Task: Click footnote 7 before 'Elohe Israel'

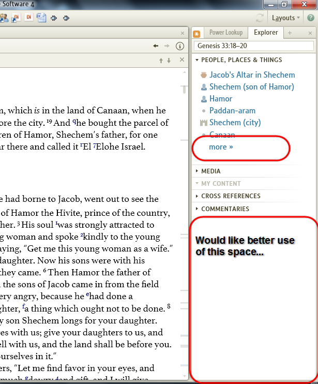Action: [94, 146]
